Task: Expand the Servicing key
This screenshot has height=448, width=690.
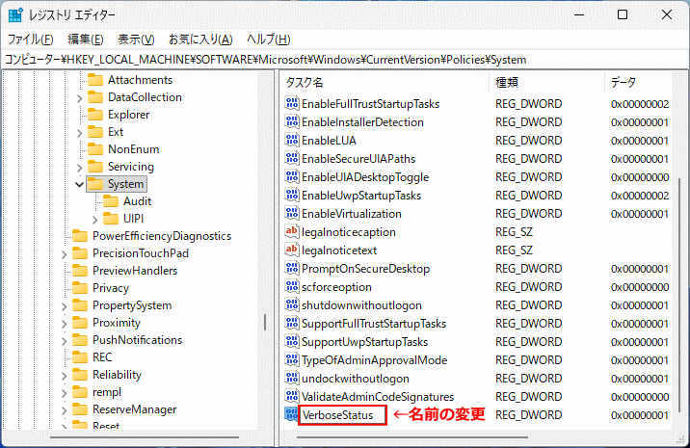Action: [x=79, y=168]
